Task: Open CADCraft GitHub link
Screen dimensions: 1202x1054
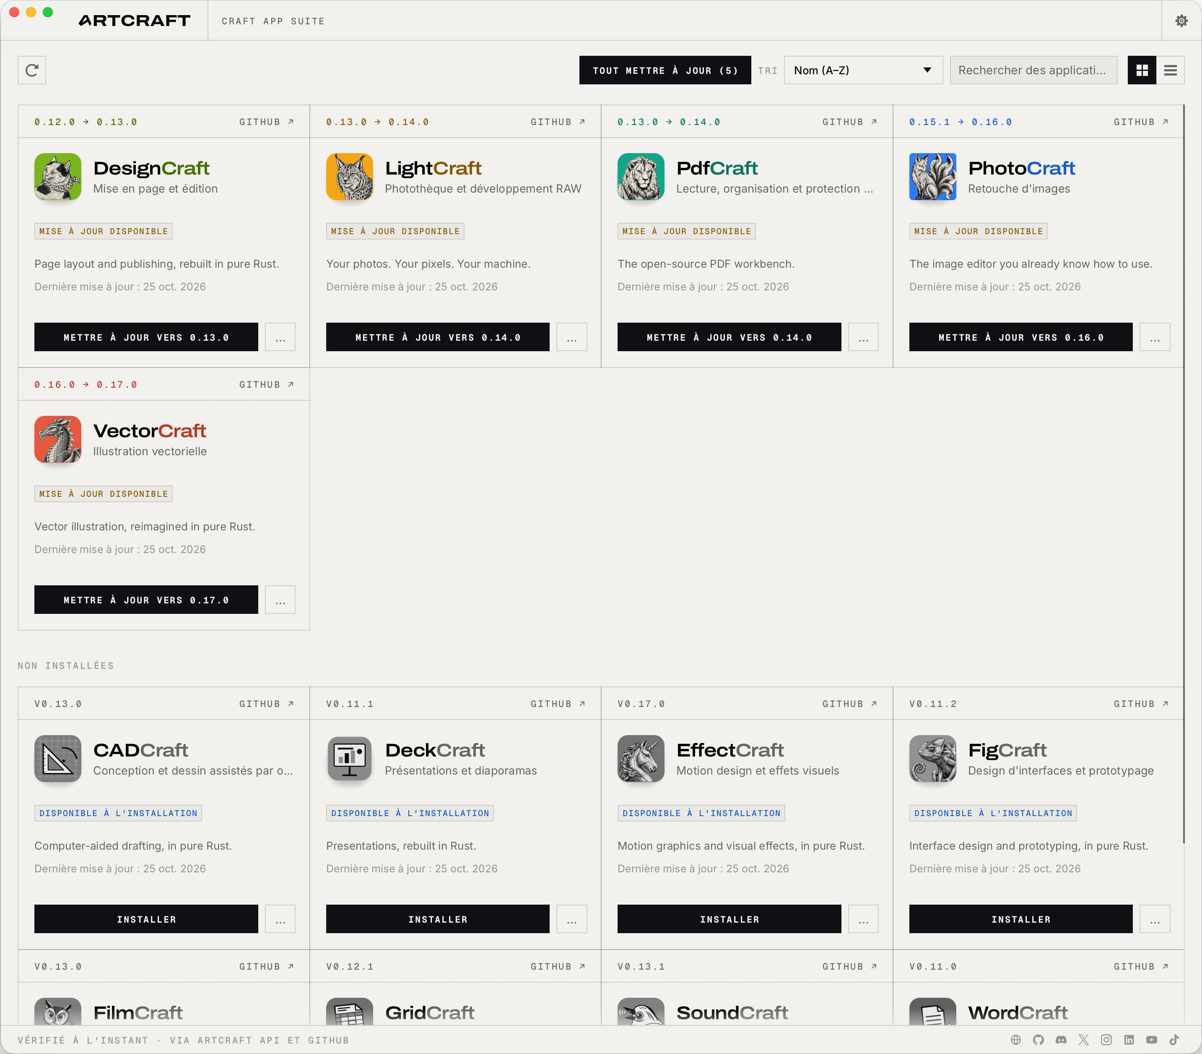Action: click(x=266, y=704)
